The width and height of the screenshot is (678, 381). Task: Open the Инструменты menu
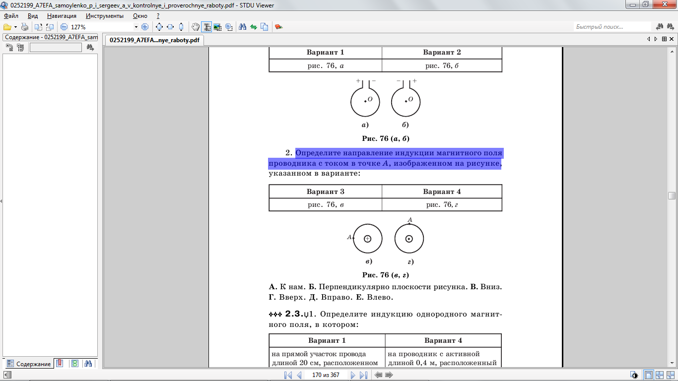(x=104, y=16)
